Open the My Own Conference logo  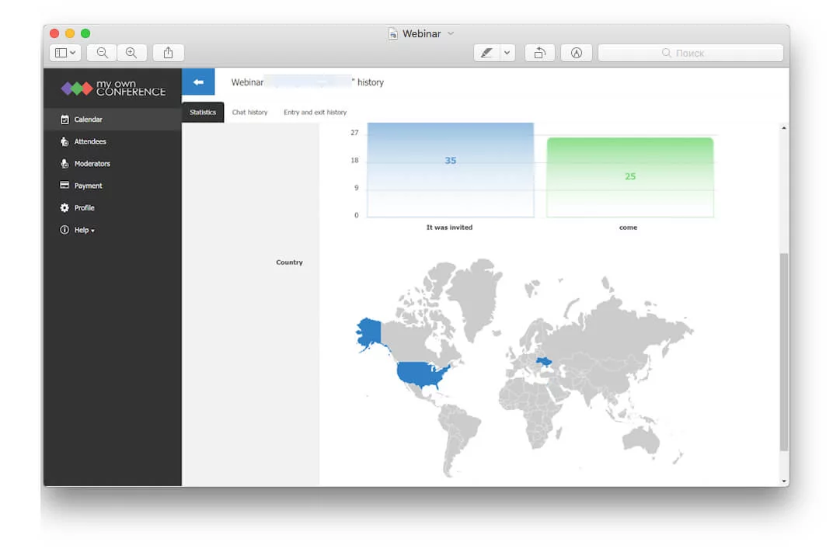coord(113,89)
